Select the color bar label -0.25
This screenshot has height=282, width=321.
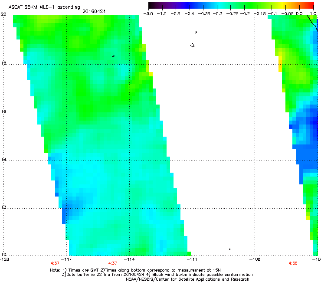coord(232,14)
